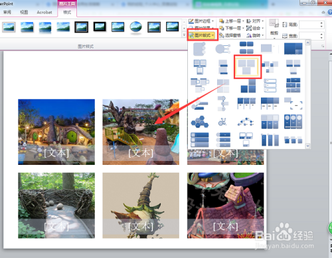Apply the oval picture style in gallery
The width and height of the screenshot is (332, 258).
[x=135, y=28]
